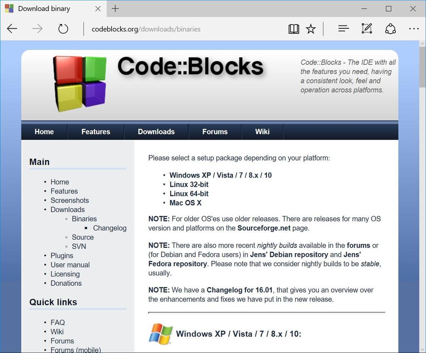This screenshot has height=353, width=426.
Task: Click the Code::Blocks cube logo
Action: [79, 84]
